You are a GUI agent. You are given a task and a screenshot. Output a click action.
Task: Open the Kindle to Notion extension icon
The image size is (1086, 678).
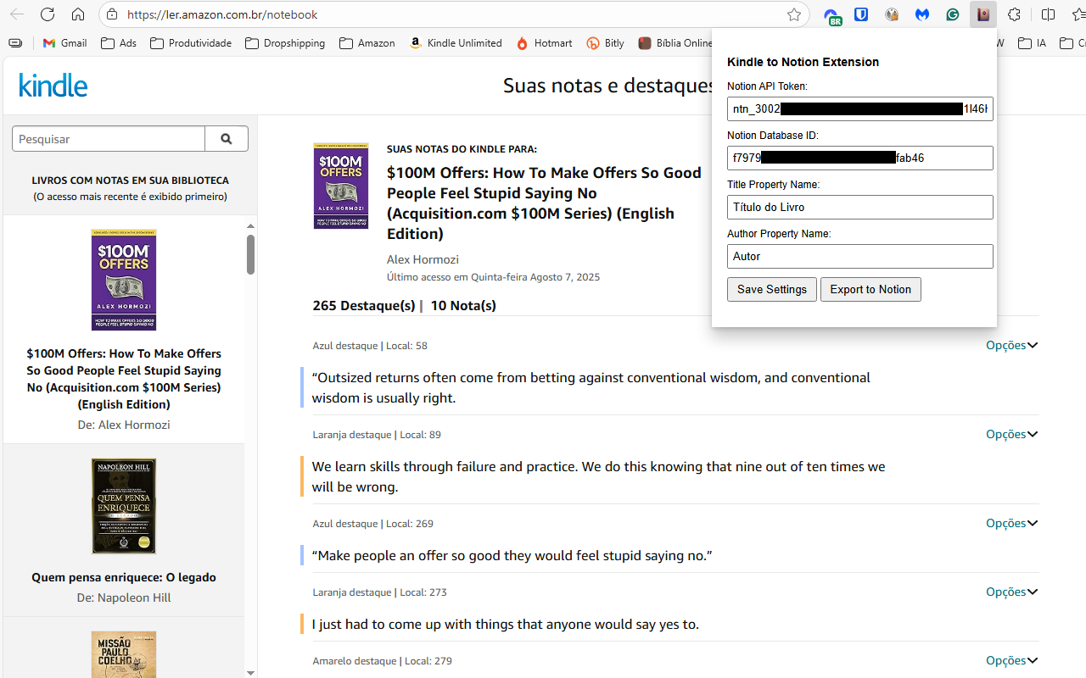(x=983, y=14)
